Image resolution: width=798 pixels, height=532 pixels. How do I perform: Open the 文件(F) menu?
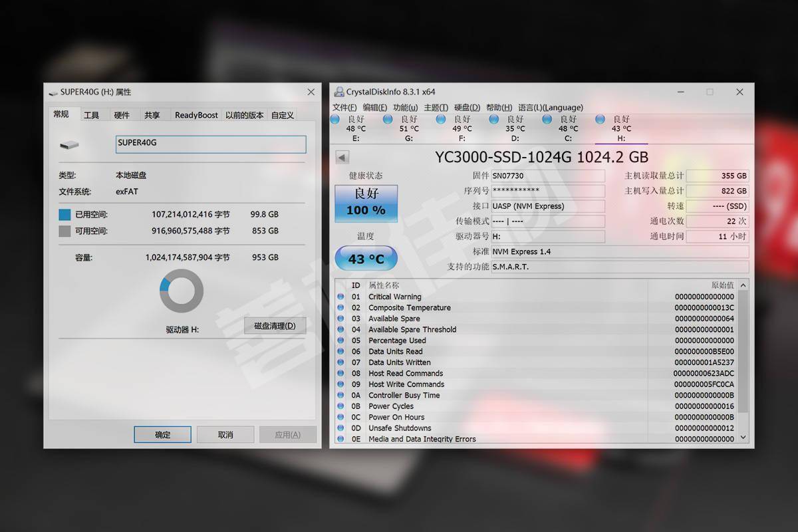pos(344,107)
